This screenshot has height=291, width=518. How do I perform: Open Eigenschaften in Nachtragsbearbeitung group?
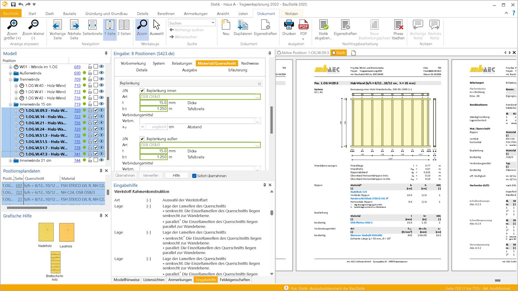[x=345, y=25]
